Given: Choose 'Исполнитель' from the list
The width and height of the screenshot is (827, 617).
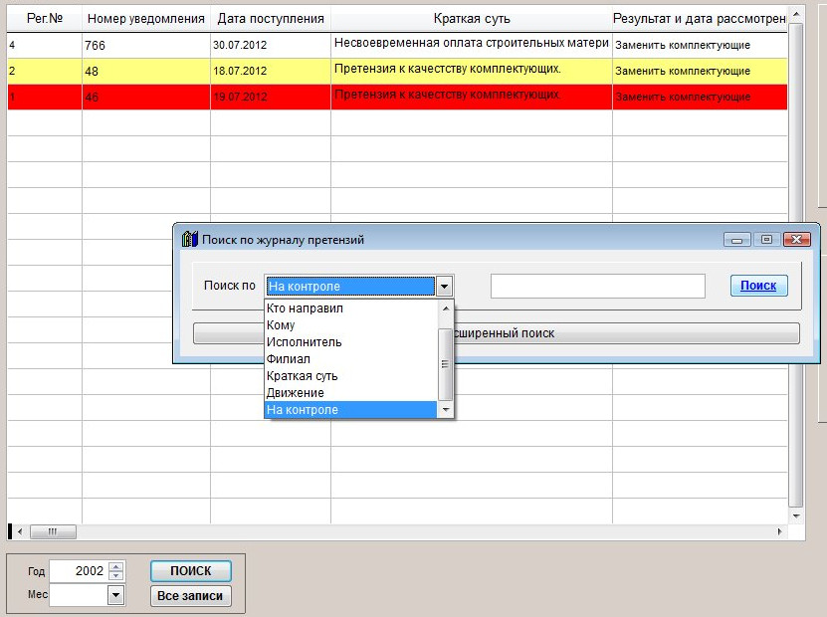Looking at the screenshot, I should [350, 341].
